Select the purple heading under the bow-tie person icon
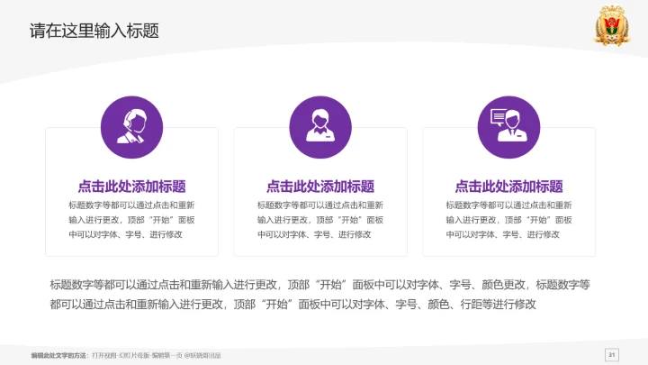The height and width of the screenshot is (365, 648). 320,187
